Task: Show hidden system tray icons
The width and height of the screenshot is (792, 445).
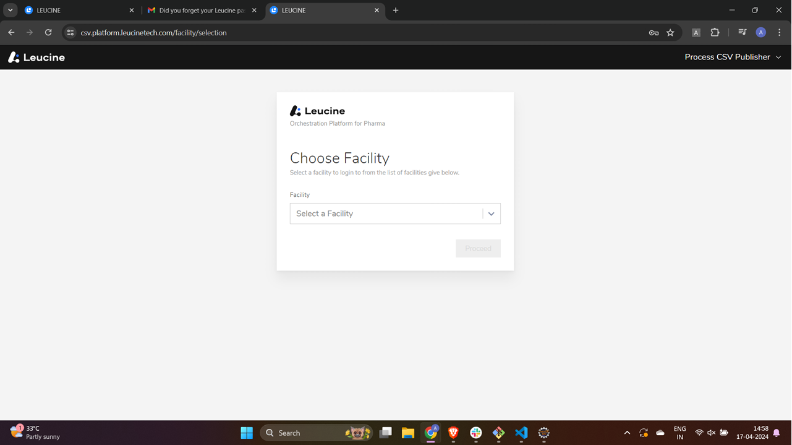Action: [x=627, y=433]
